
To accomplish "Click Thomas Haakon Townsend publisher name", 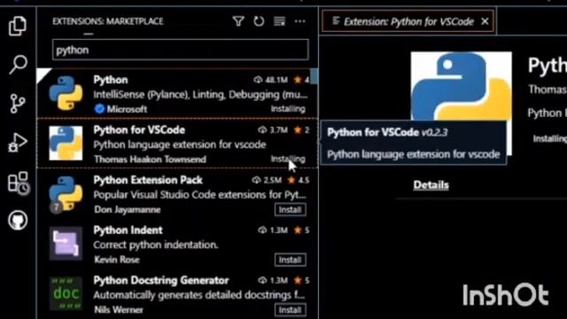I will (x=150, y=159).
